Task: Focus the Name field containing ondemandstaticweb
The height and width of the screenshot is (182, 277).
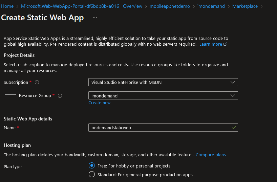Action: (x=163, y=128)
